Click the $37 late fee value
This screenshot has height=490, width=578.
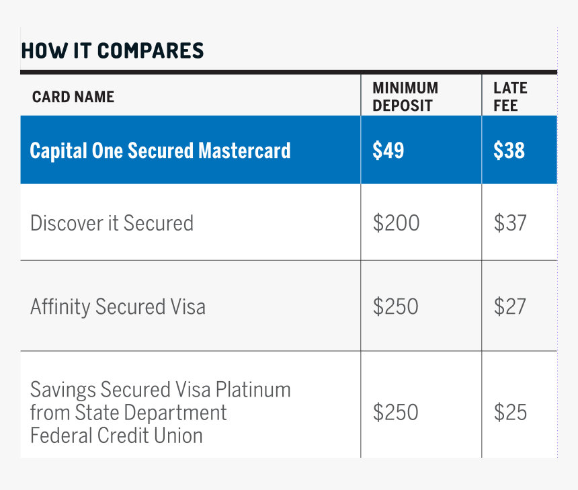point(510,222)
